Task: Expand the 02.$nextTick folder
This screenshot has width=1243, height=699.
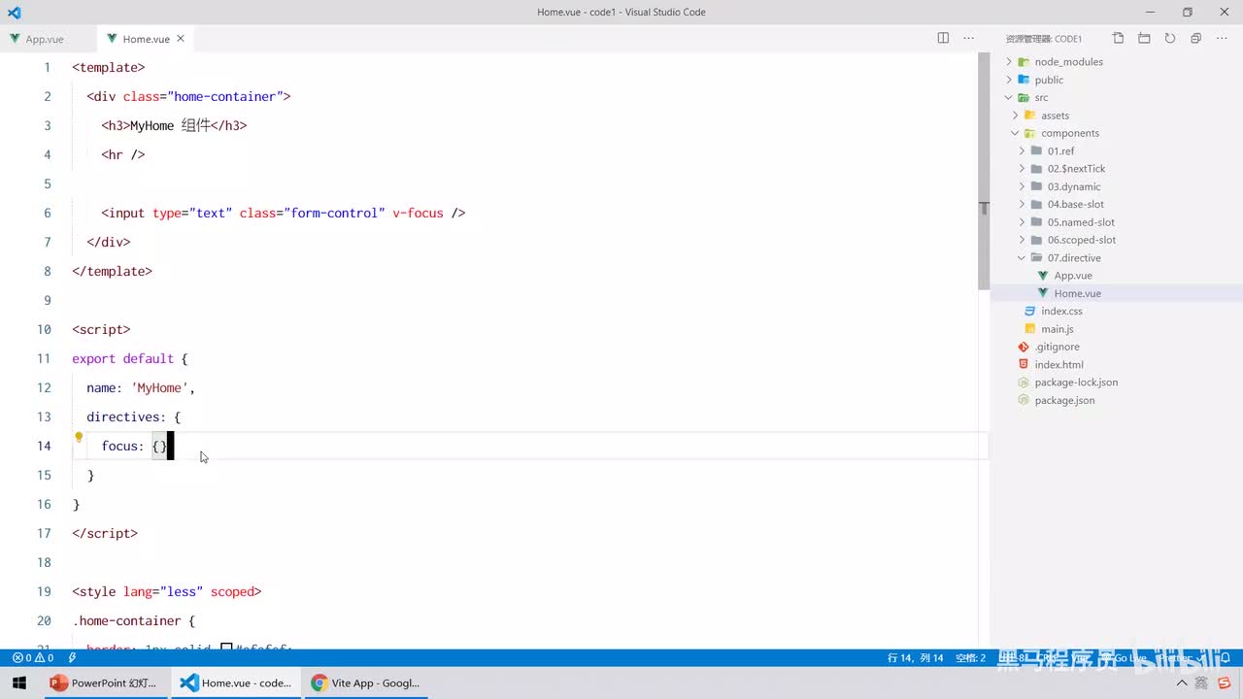Action: (1076, 169)
